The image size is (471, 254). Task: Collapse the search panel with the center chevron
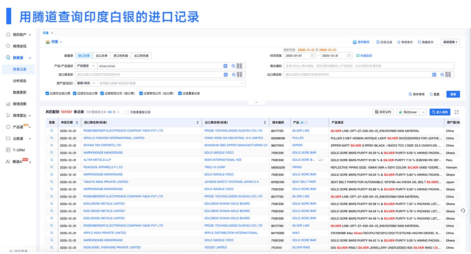(x=256, y=101)
